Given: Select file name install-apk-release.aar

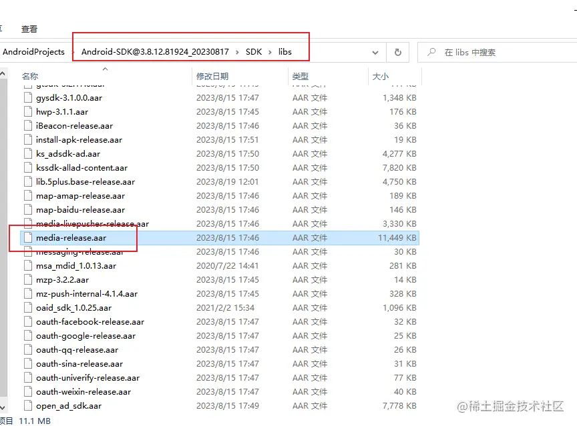Looking at the screenshot, I should (x=79, y=139).
